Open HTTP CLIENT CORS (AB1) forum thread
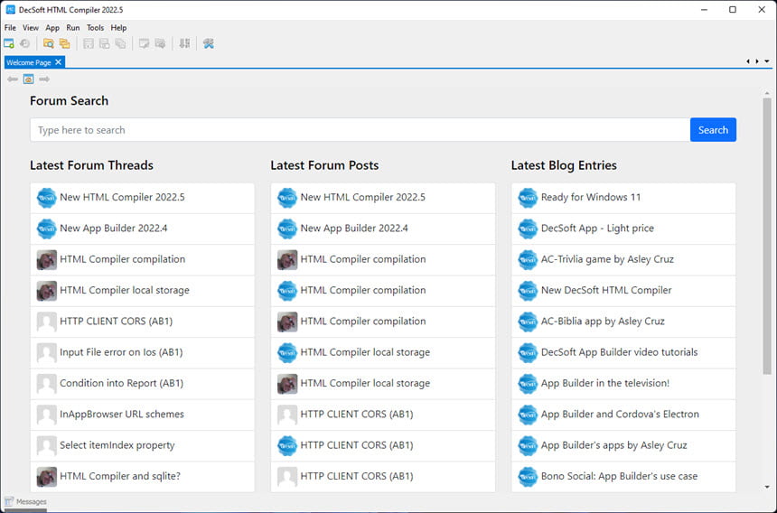 [142, 322]
